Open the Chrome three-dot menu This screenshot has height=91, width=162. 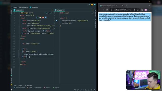pyautogui.click(x=149, y=10)
